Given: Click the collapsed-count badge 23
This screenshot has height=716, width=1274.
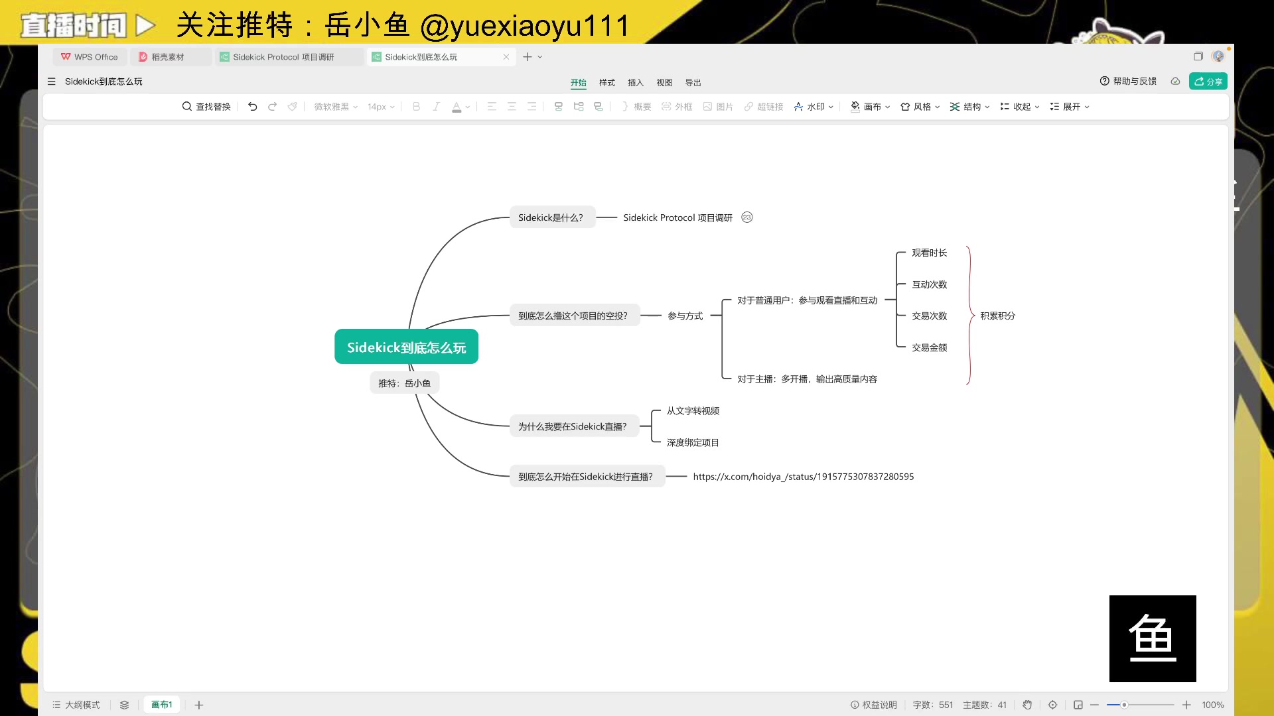Looking at the screenshot, I should coord(747,217).
